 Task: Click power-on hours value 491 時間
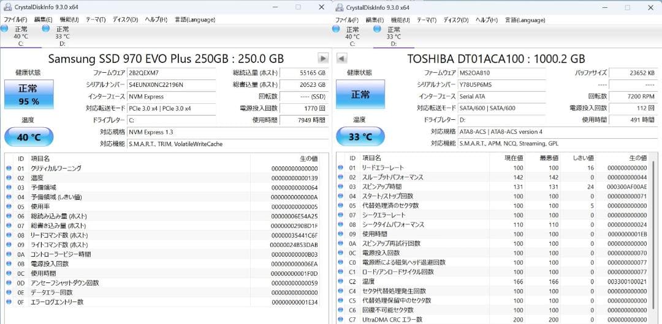(633, 120)
